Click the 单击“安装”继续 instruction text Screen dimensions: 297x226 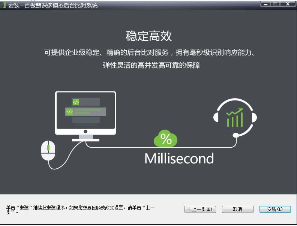click(81, 210)
